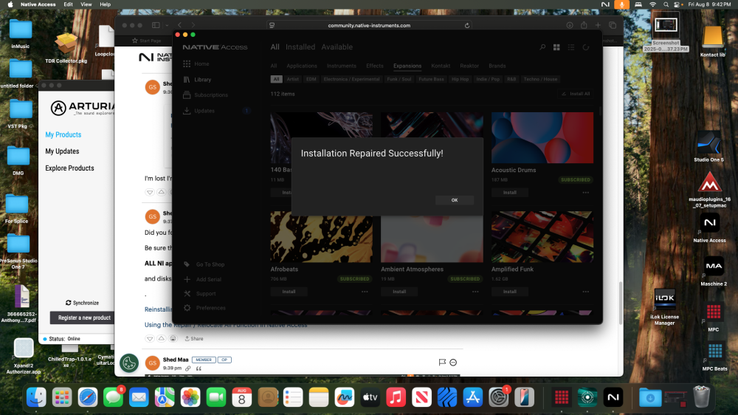Open Updates in Native Access sidebar
738x415 pixels.
point(199,111)
